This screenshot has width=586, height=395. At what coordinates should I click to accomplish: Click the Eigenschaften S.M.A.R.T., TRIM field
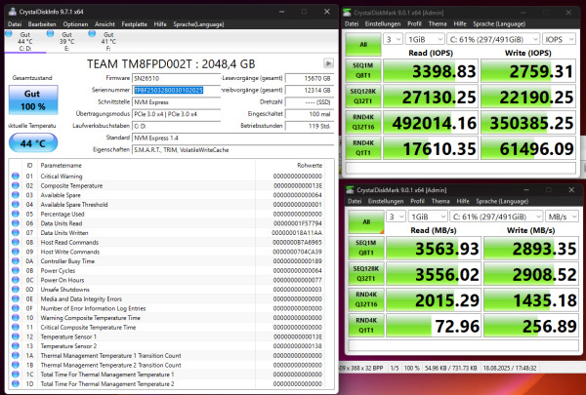(x=232, y=150)
